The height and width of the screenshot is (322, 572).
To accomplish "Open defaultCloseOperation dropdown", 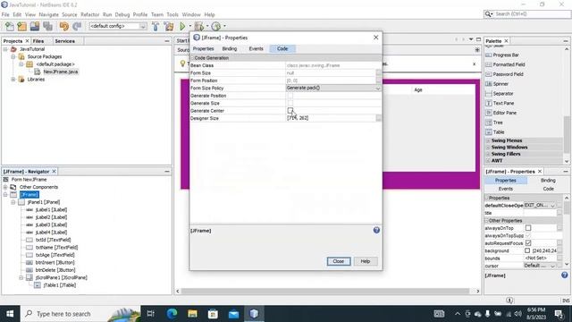I will [552, 205].
